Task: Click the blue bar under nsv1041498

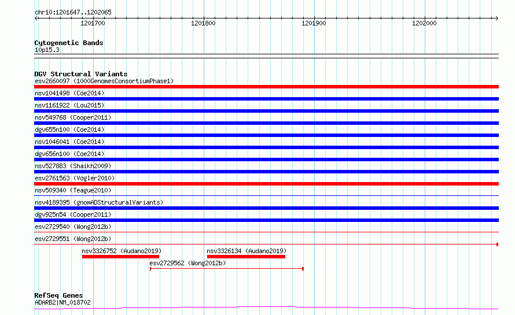Action: click(x=266, y=99)
